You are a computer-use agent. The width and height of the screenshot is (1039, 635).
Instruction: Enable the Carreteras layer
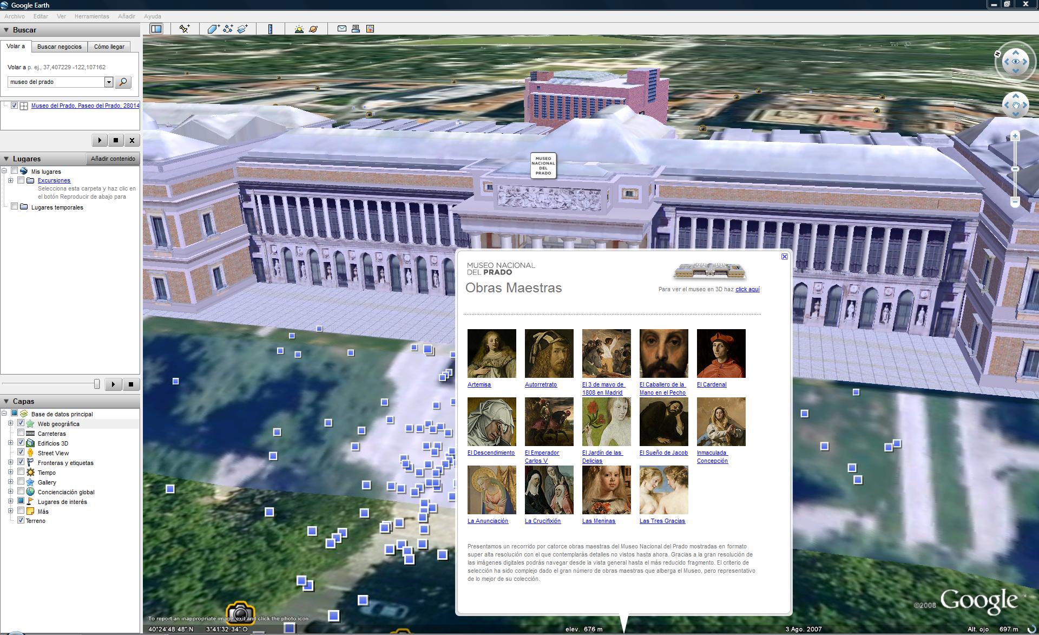tap(21, 433)
